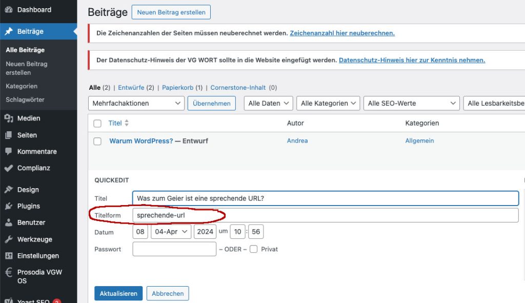The image size is (525, 303).
Task: Click the Werkzeuge wrench icon
Action: pos(9,239)
